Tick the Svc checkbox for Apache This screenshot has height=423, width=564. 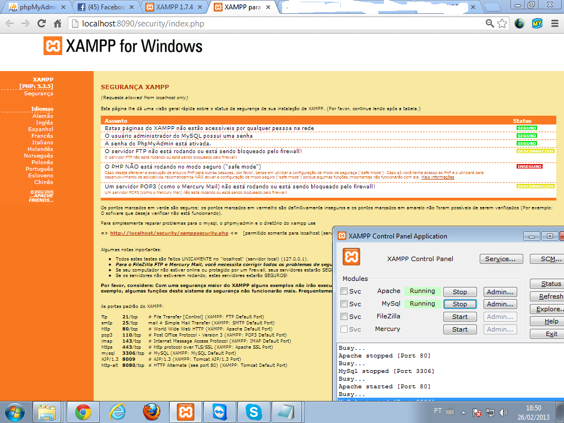pos(344,291)
